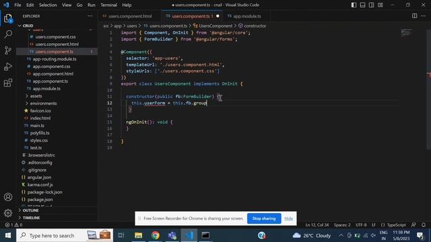Image resolution: width=431 pixels, height=242 pixels.
Task: Open the Extensions view
Action: pyautogui.click(x=8, y=83)
